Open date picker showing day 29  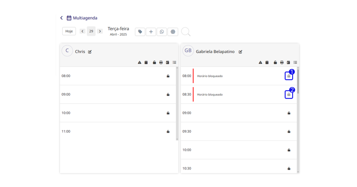click(91, 31)
